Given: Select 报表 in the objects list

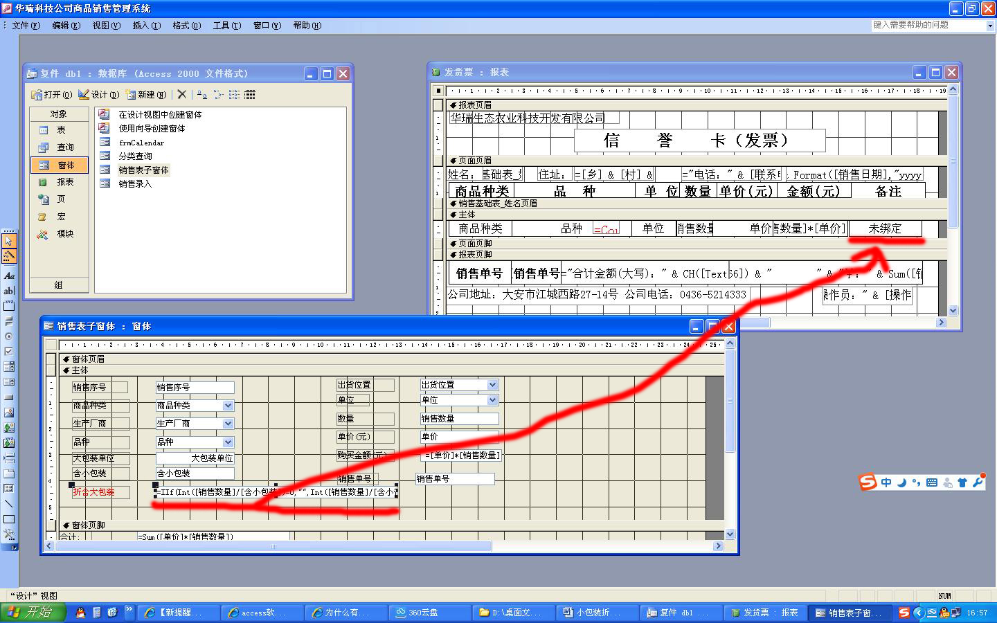Looking at the screenshot, I should point(65,182).
